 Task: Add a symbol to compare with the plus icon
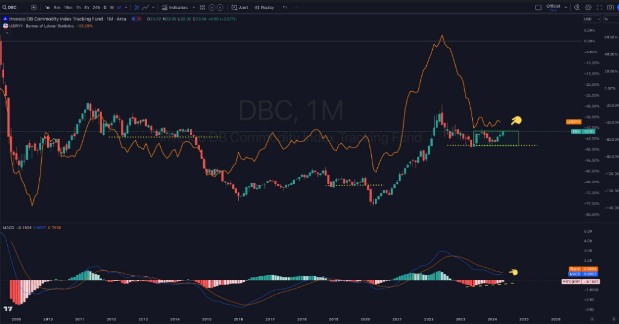(34, 7)
